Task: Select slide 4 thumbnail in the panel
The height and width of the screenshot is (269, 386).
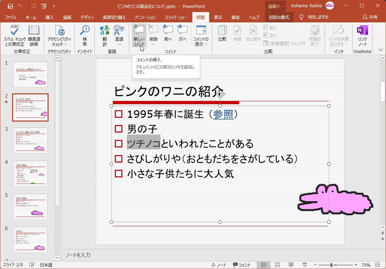Action: point(30,174)
